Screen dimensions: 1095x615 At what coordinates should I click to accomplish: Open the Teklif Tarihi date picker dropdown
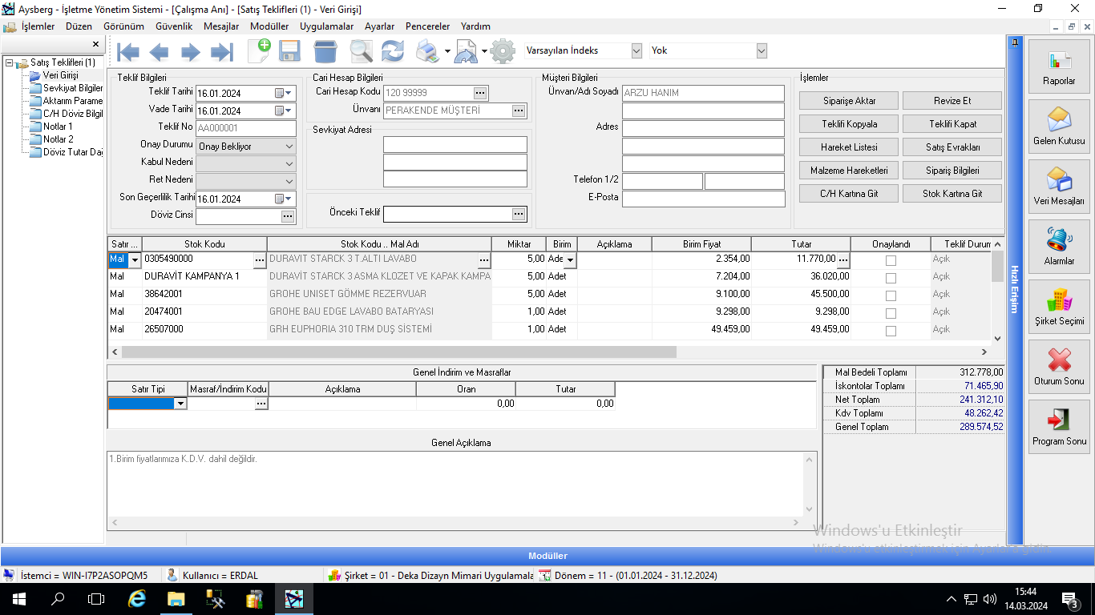click(x=289, y=93)
